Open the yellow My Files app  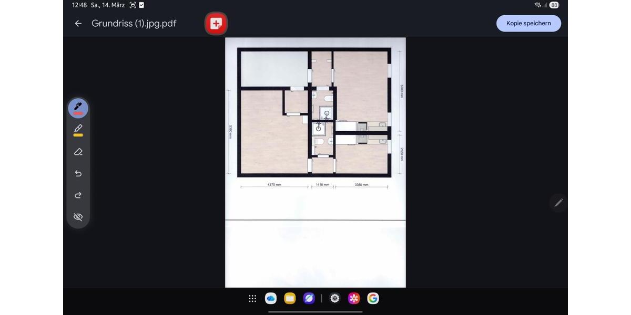pyautogui.click(x=290, y=298)
